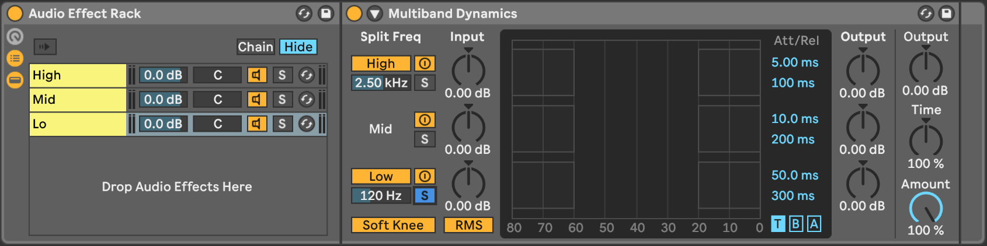Click Lo chain volume 0.0 dB field

point(163,124)
